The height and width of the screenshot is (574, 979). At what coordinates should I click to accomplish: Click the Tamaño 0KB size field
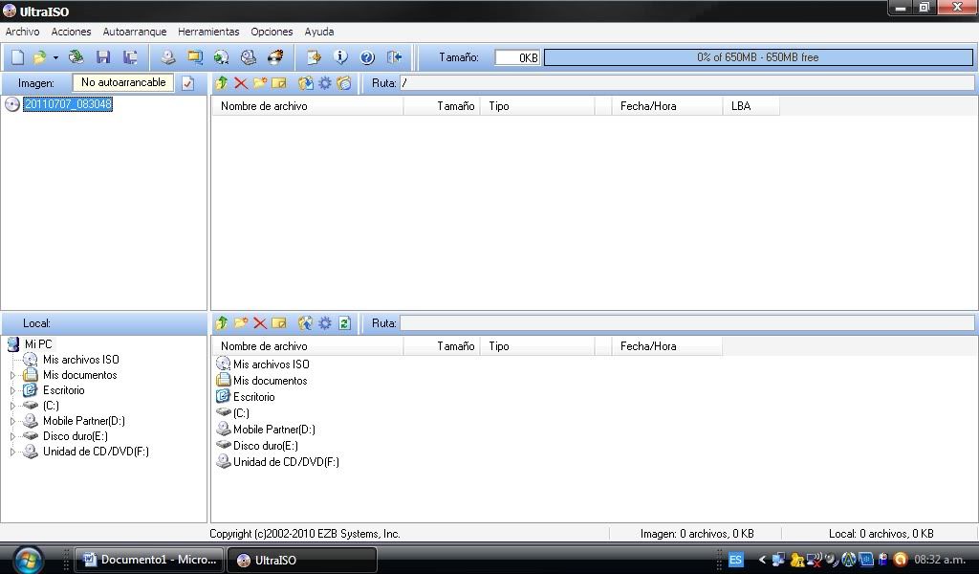(x=517, y=57)
